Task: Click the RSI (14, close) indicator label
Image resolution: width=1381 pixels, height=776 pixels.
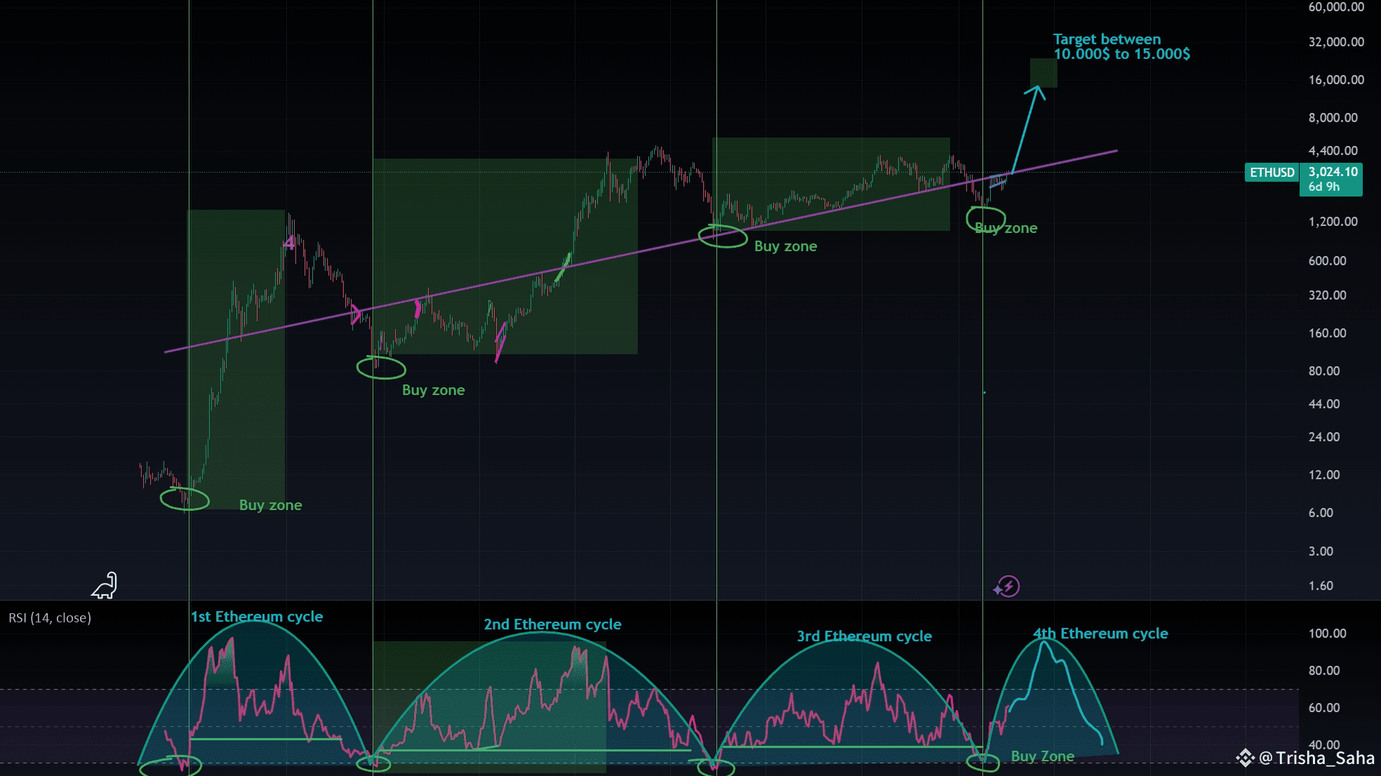Action: [x=50, y=618]
